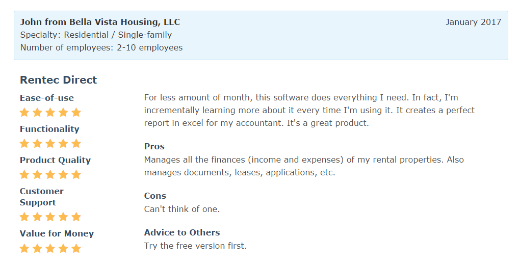The width and height of the screenshot is (520, 264).
Task: Click reviewer name John from Bella Vista Housing
Action: tap(100, 22)
